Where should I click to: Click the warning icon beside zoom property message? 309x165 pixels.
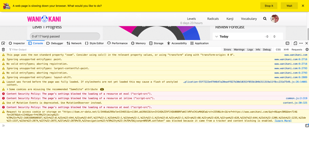[x=3, y=55]
